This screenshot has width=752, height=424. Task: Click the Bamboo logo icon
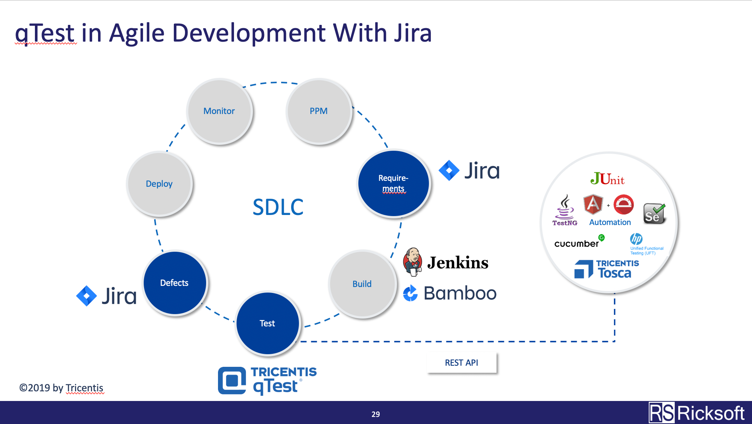411,293
